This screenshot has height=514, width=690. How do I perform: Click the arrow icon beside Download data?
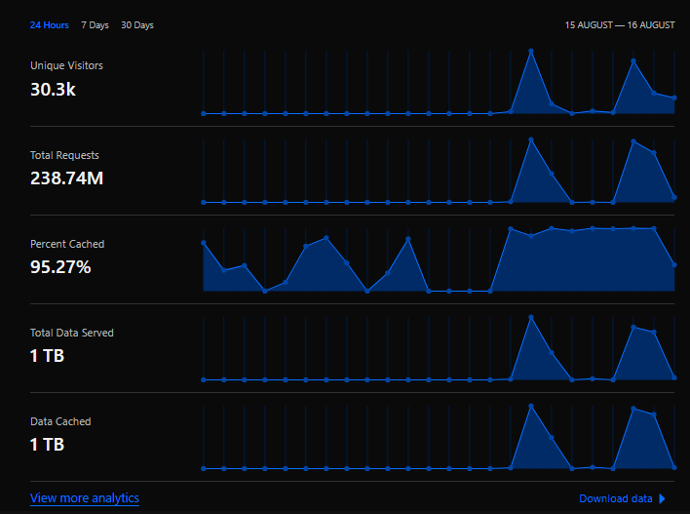(x=663, y=498)
